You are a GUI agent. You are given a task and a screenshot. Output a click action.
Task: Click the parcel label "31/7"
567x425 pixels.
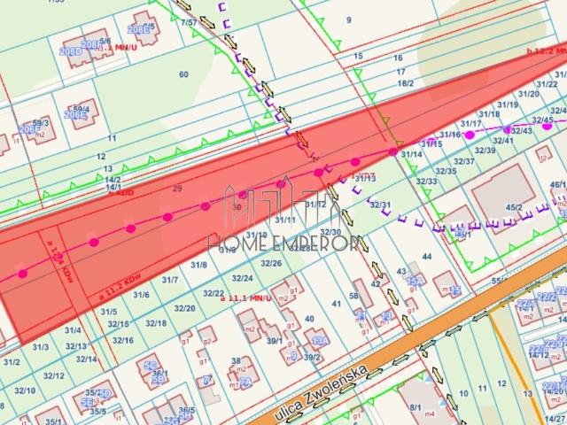(x=170, y=280)
